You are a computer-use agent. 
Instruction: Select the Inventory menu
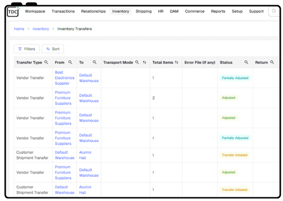tap(121, 12)
